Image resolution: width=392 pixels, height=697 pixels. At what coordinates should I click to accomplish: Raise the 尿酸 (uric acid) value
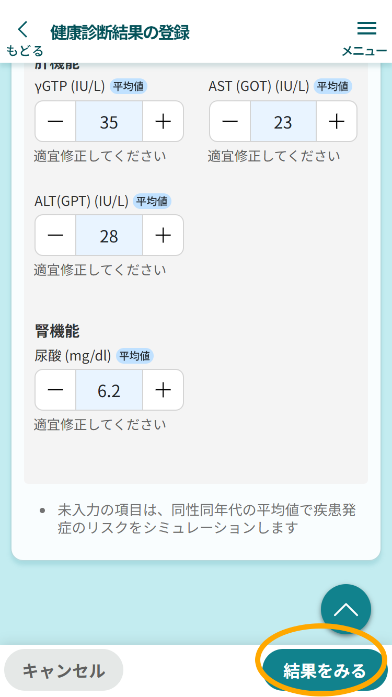point(163,390)
